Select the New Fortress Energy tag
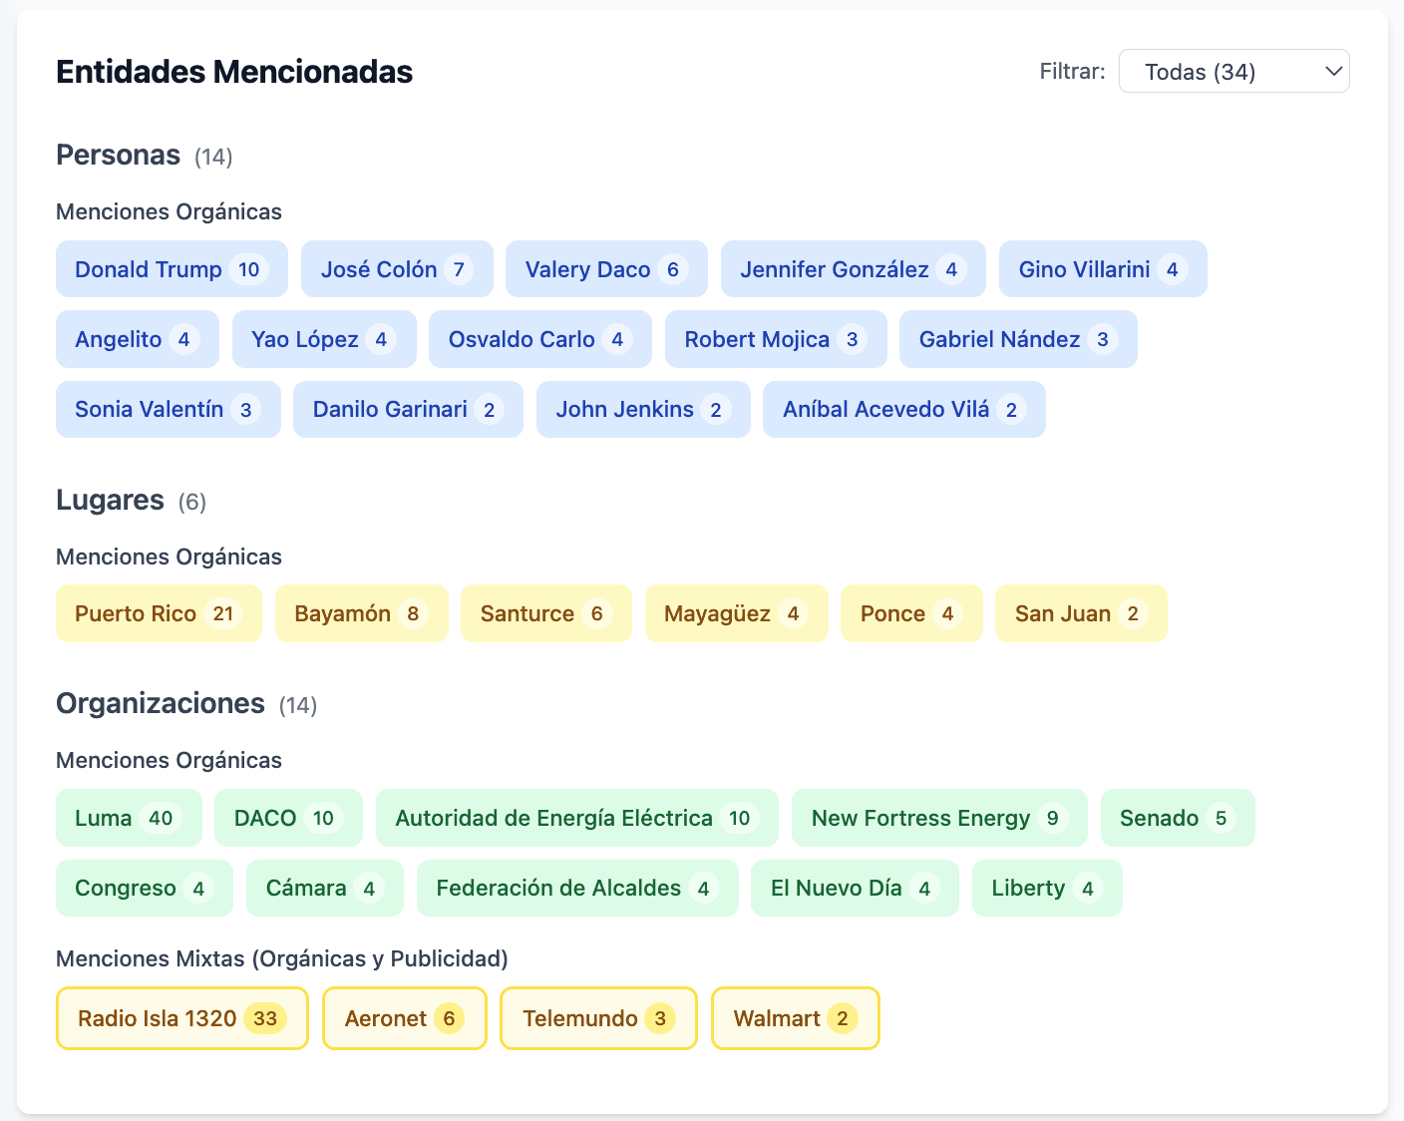 (938, 819)
